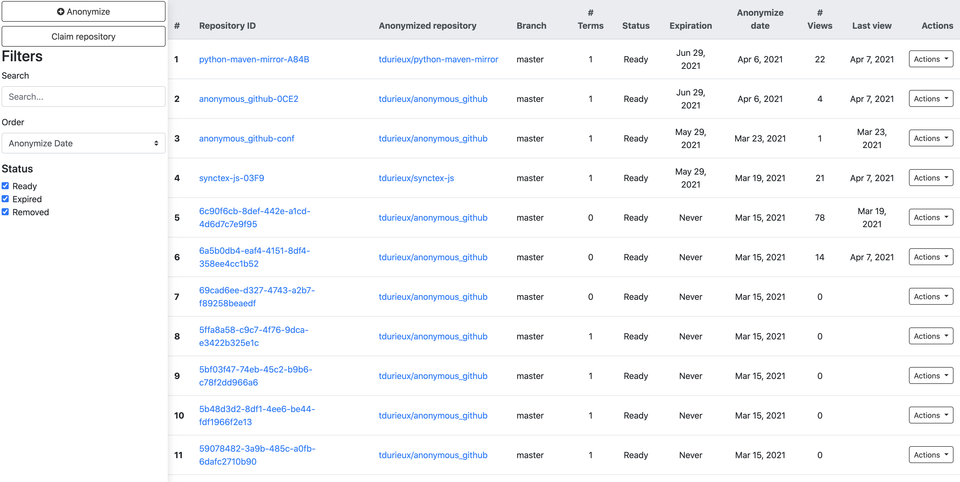Open the Anonymize Date order dropdown

84,143
